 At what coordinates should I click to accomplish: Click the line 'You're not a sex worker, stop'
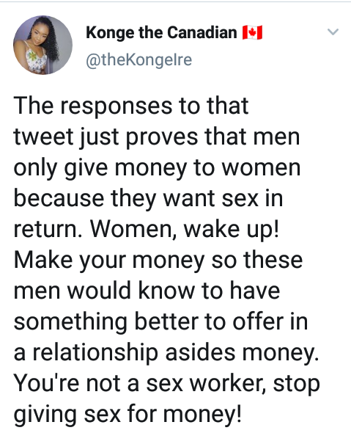(x=166, y=384)
